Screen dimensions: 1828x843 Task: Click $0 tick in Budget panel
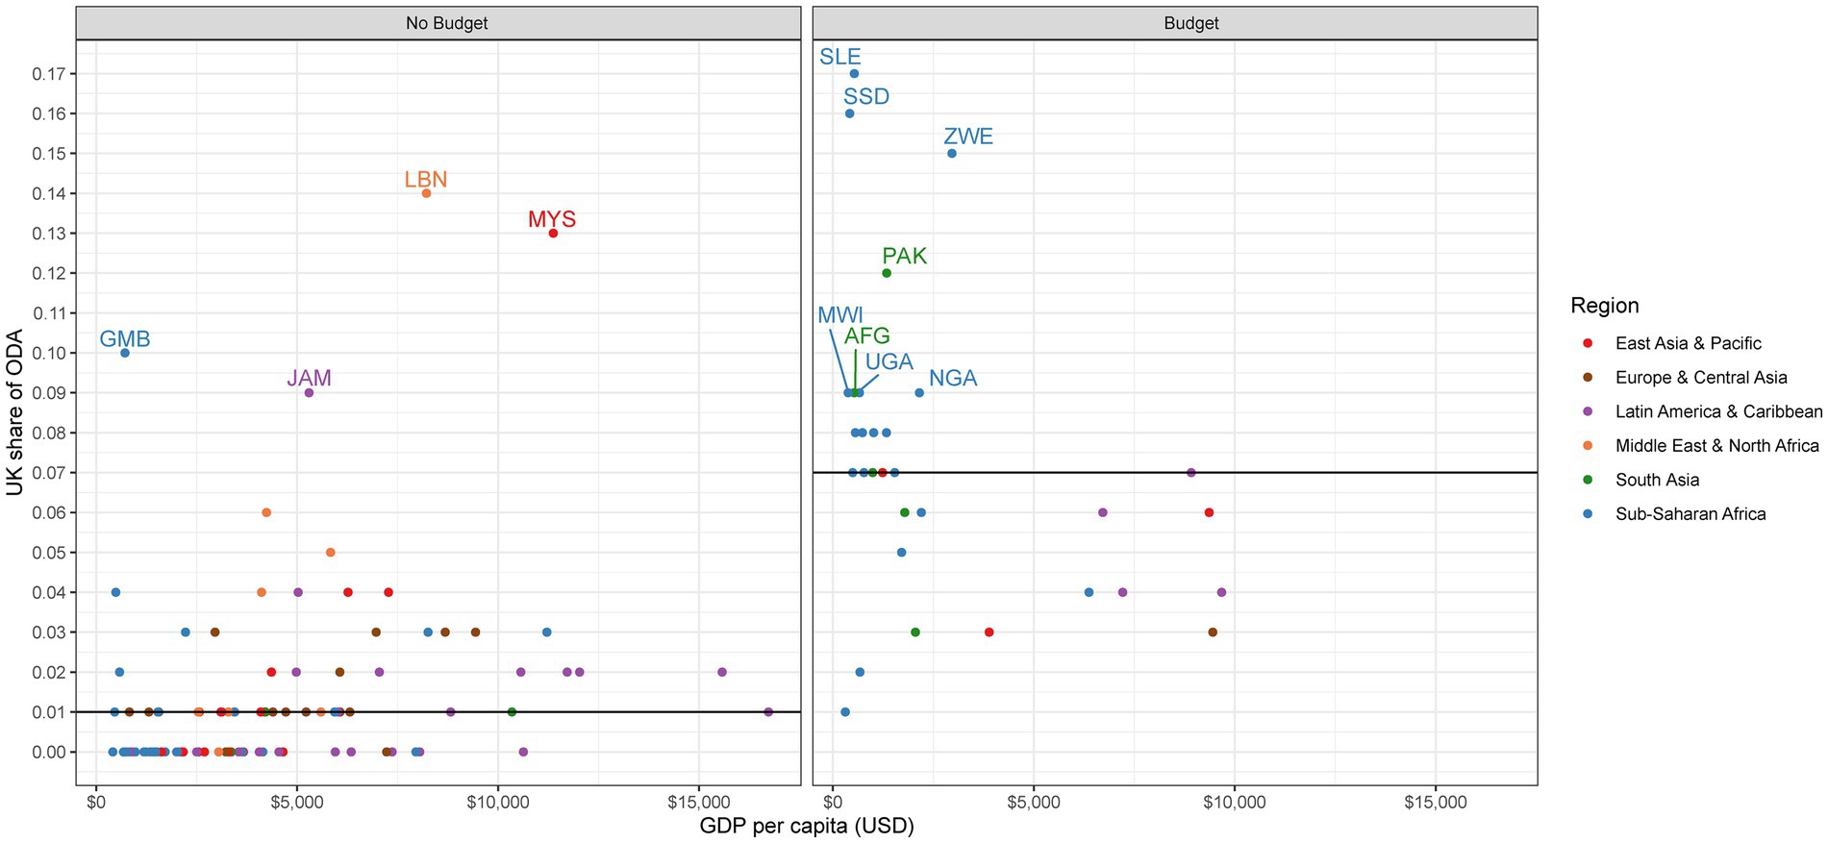[833, 803]
